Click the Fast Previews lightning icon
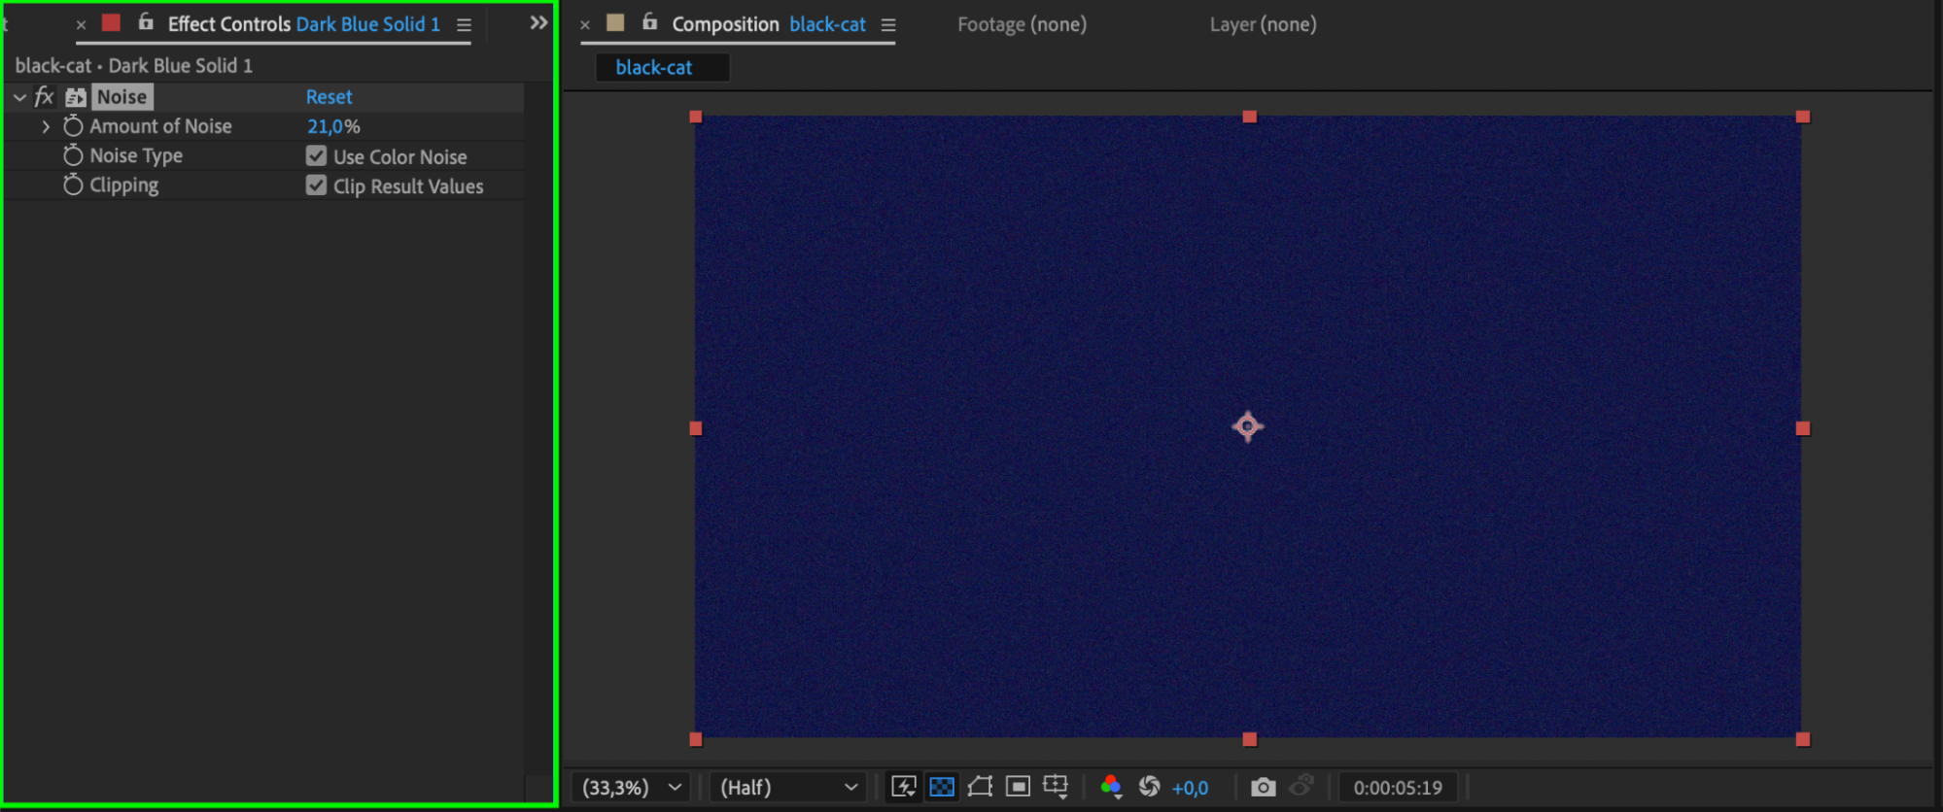This screenshot has width=1943, height=812. tap(903, 787)
